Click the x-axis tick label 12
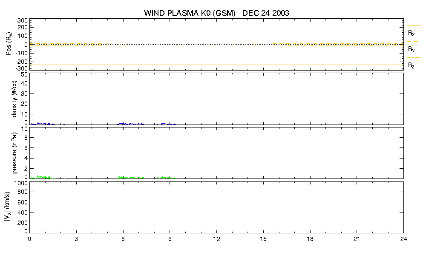 pyautogui.click(x=216, y=239)
